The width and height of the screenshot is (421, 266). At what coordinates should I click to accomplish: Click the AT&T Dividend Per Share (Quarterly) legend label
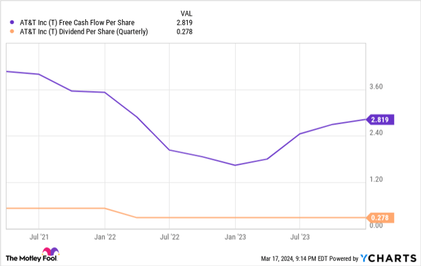(x=84, y=31)
